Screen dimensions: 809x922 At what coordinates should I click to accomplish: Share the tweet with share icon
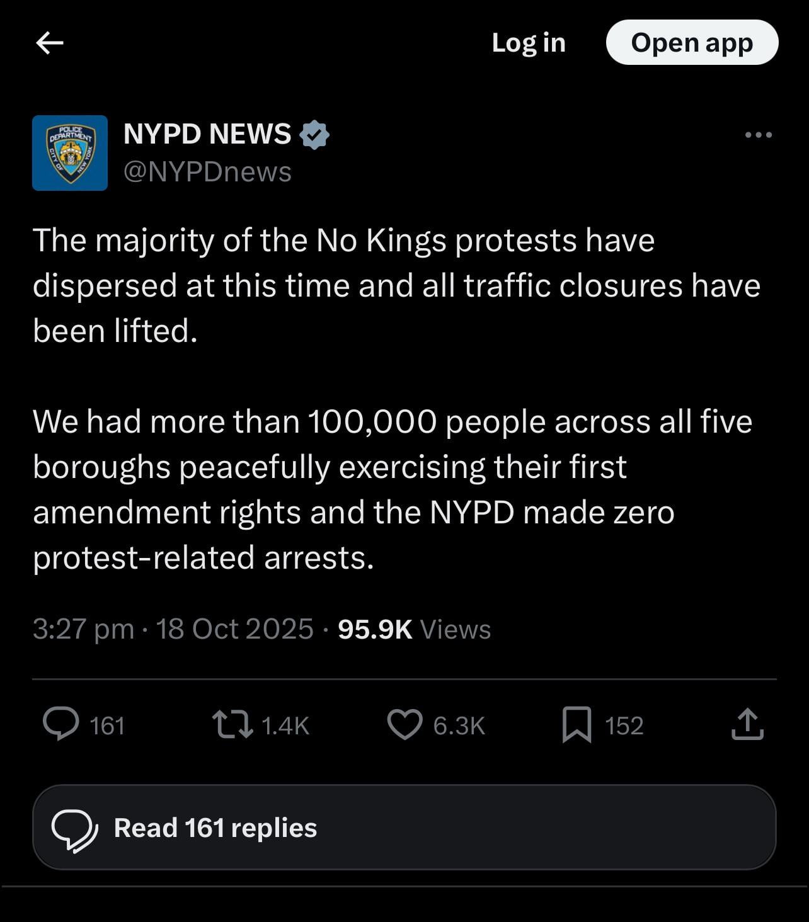pyautogui.click(x=747, y=724)
